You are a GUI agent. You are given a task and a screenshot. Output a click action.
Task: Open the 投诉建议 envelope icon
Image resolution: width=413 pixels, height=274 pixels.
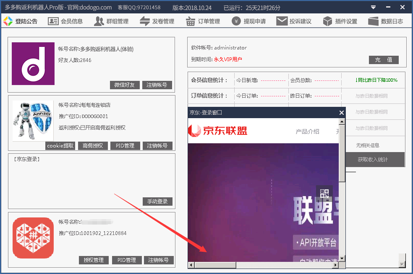282,21
